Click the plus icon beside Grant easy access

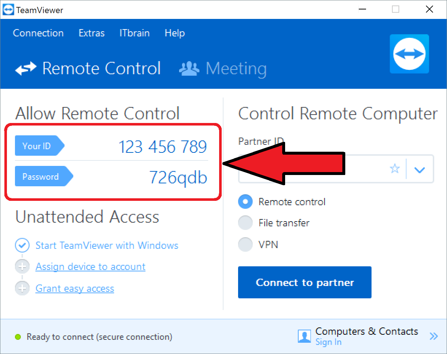(22, 288)
